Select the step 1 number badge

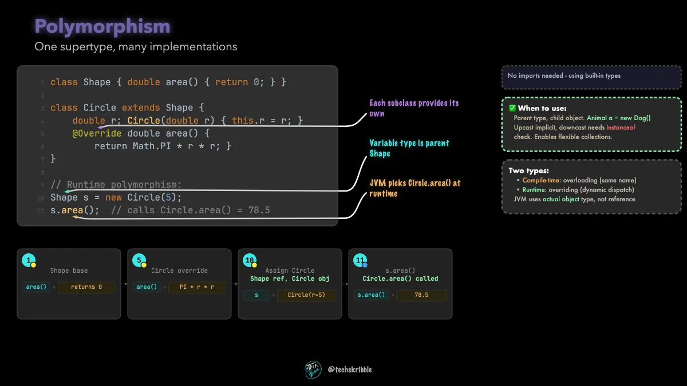tap(29, 260)
